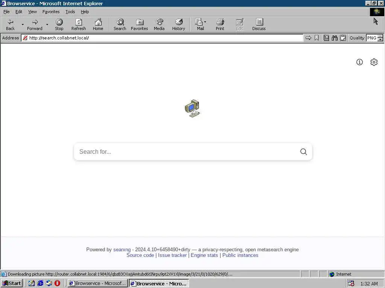Image resolution: width=385 pixels, height=288 pixels.
Task: Open the Media toolbar panel
Action: [159, 24]
